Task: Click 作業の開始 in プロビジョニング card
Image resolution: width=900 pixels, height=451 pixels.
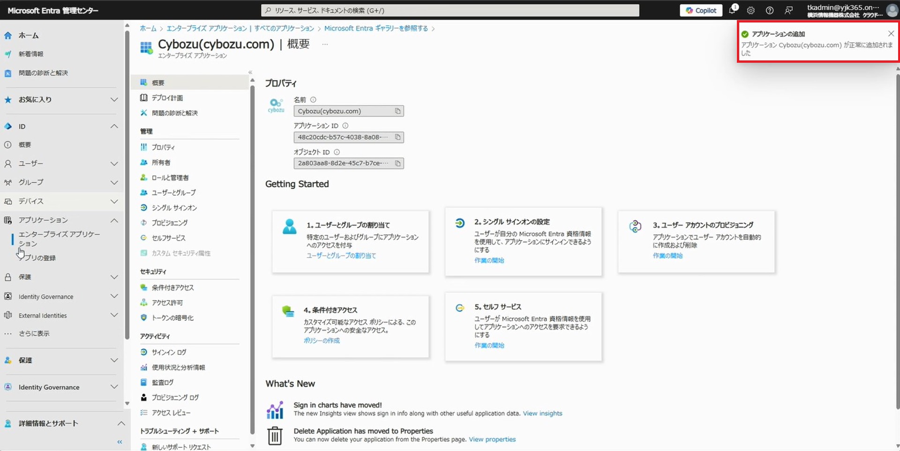Action: click(x=668, y=256)
